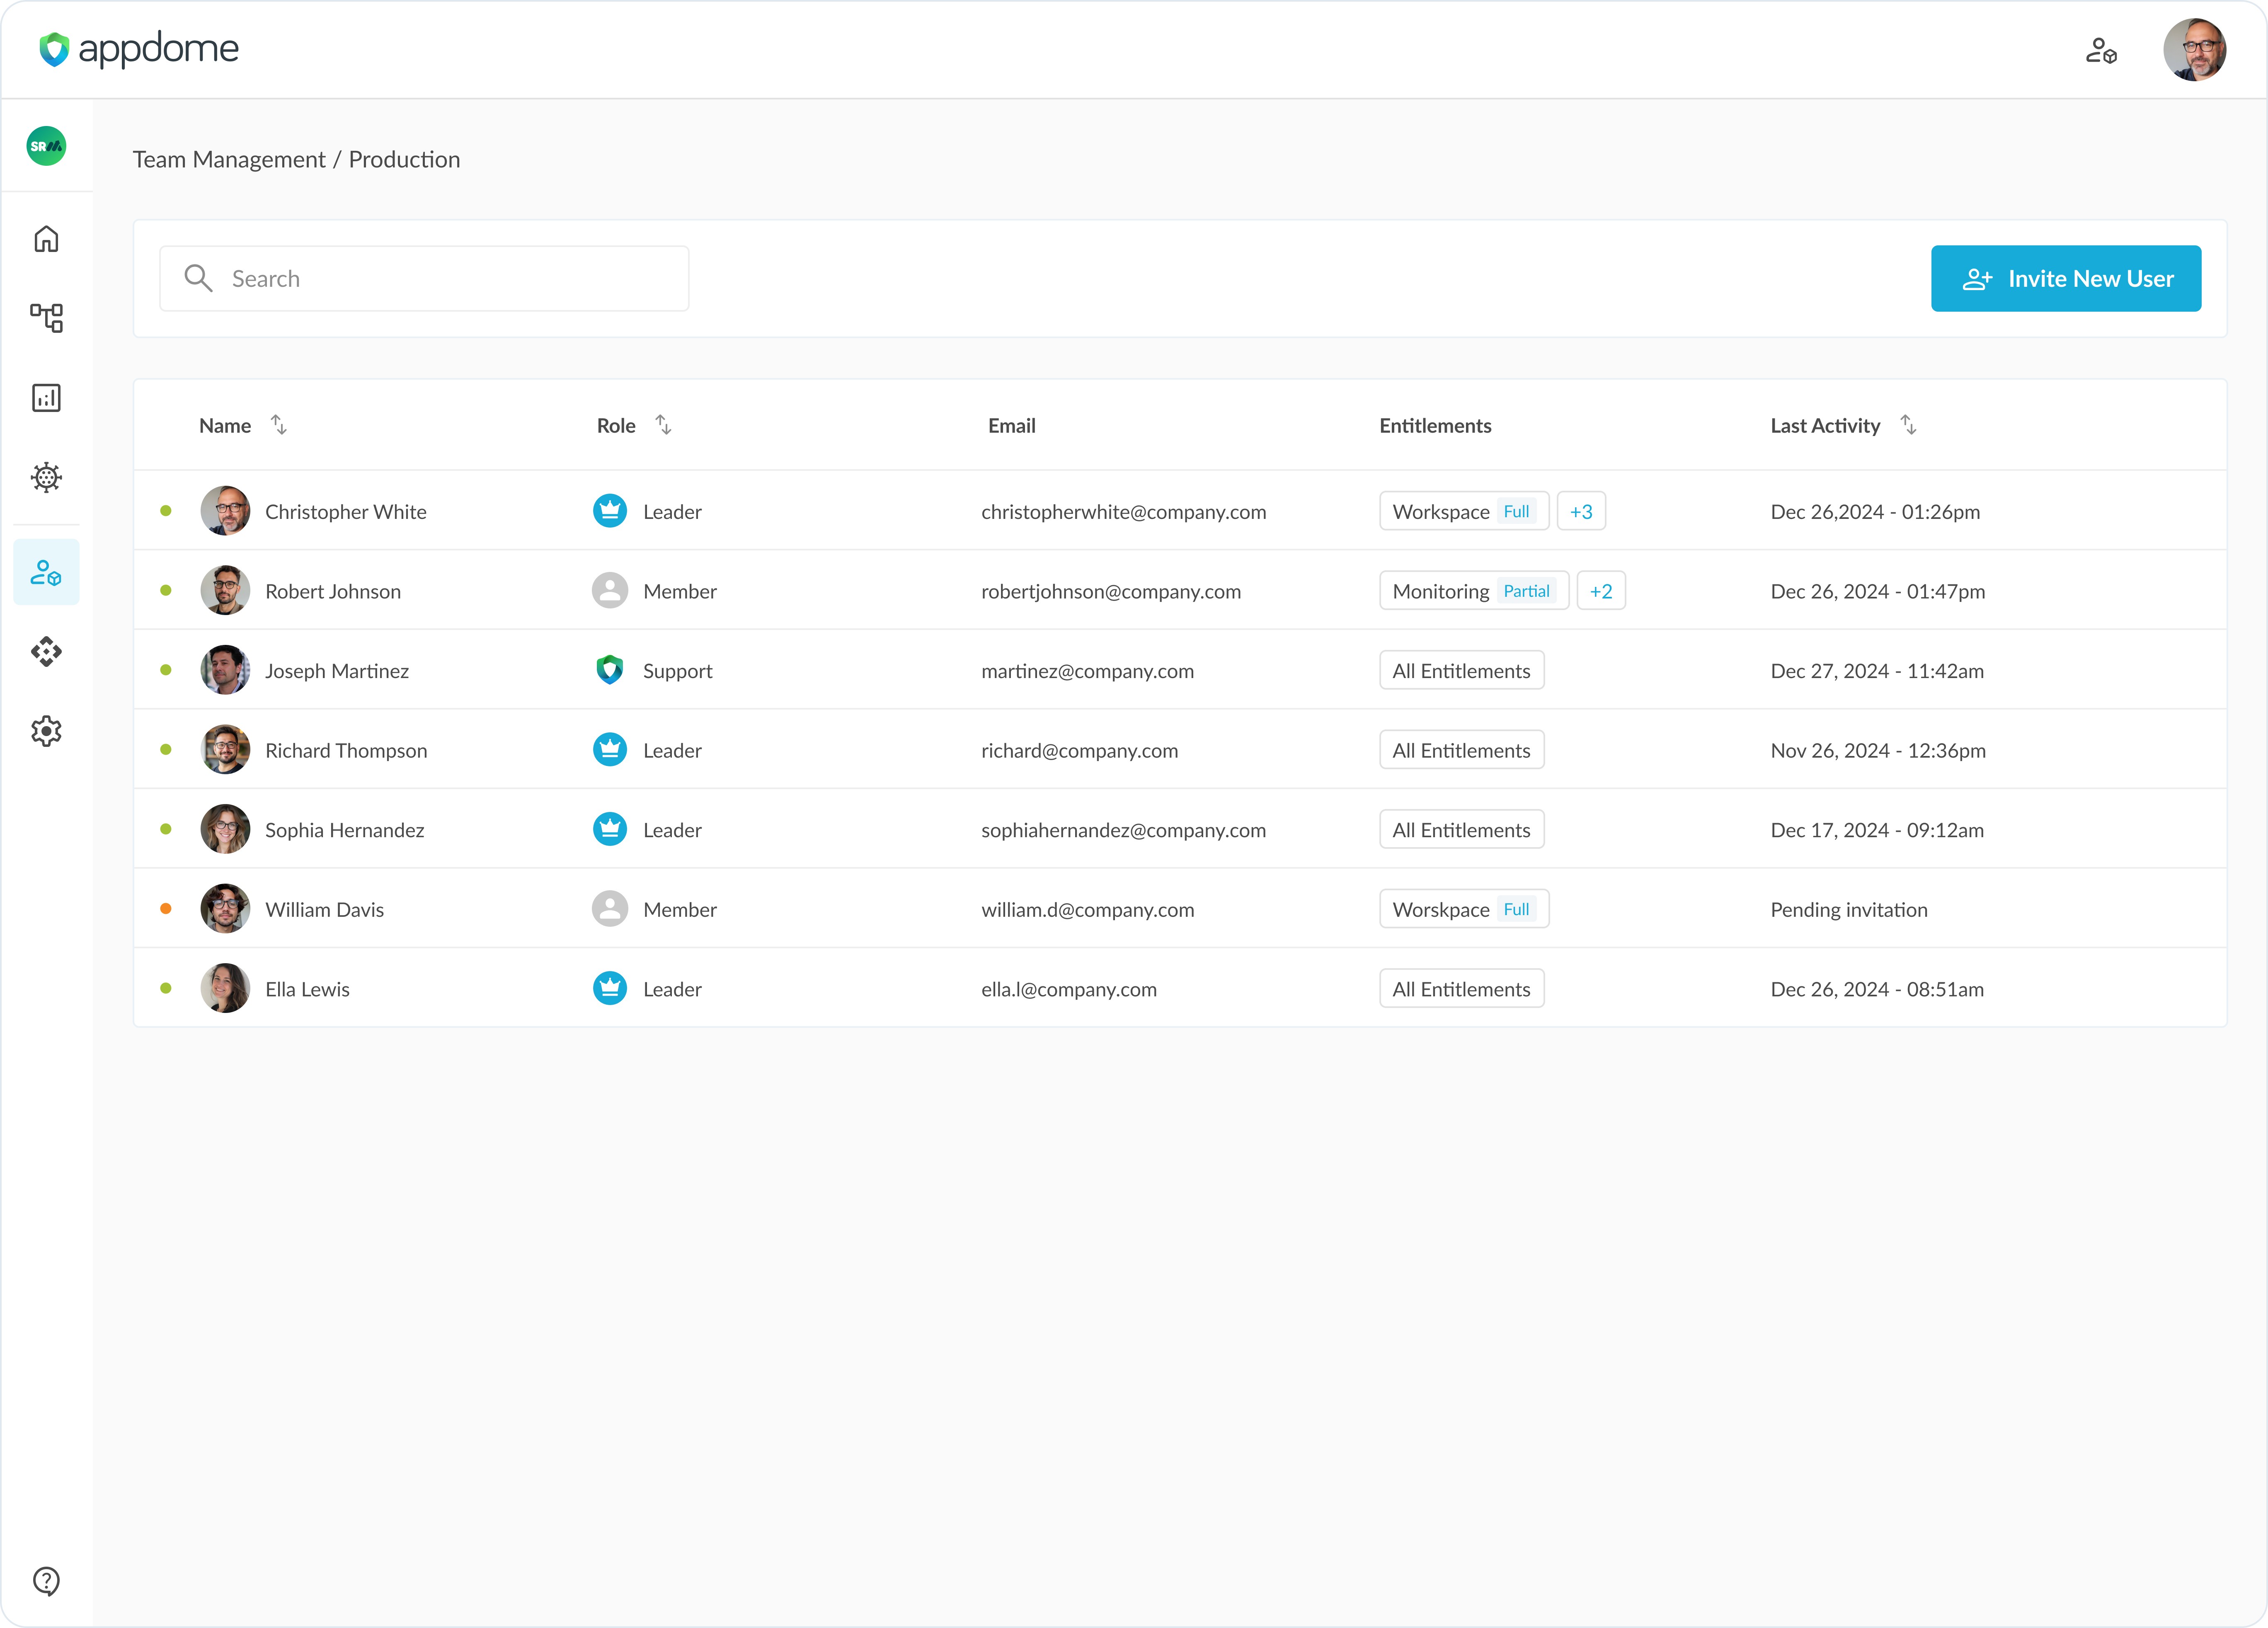2268x1628 pixels.
Task: Select the name Richard Thompson
Action: click(x=346, y=751)
